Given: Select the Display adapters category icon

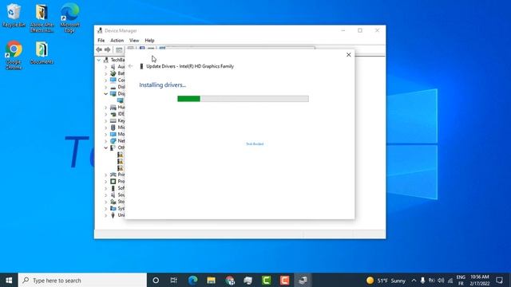Looking at the screenshot, I should tap(113, 94).
